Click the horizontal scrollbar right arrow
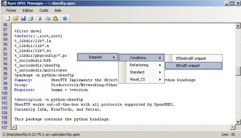The image size is (241, 138). pyautogui.click(x=233, y=127)
